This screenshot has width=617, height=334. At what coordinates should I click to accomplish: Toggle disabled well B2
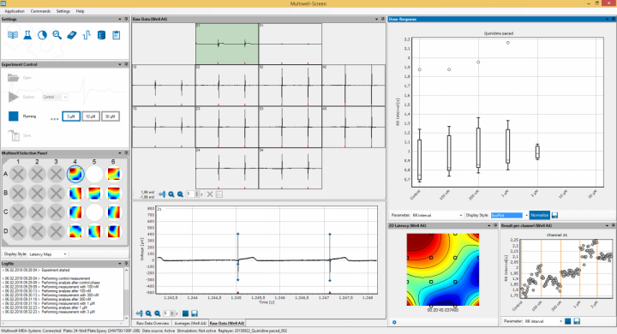tap(37, 194)
